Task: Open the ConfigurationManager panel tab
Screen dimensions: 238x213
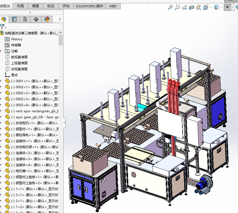Action: click(x=25, y=19)
